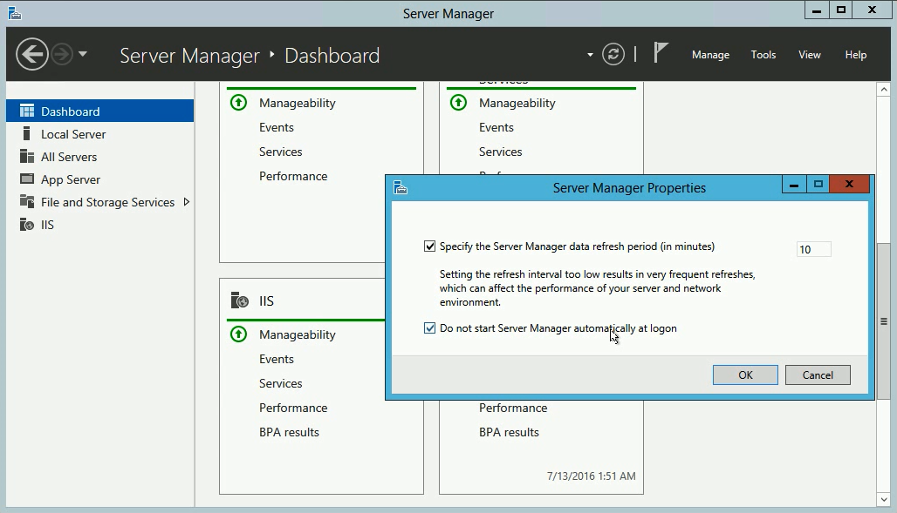Click the server icon heading the IIS tile
Screen dimensions: 897x513
pos(240,300)
